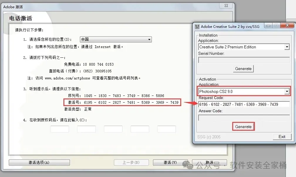
Task: Click Generate below the Answer Code field
Action: tap(243, 127)
